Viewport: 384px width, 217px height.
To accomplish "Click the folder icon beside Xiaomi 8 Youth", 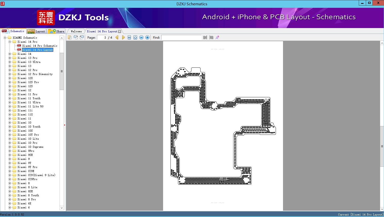I will coord(14,195).
